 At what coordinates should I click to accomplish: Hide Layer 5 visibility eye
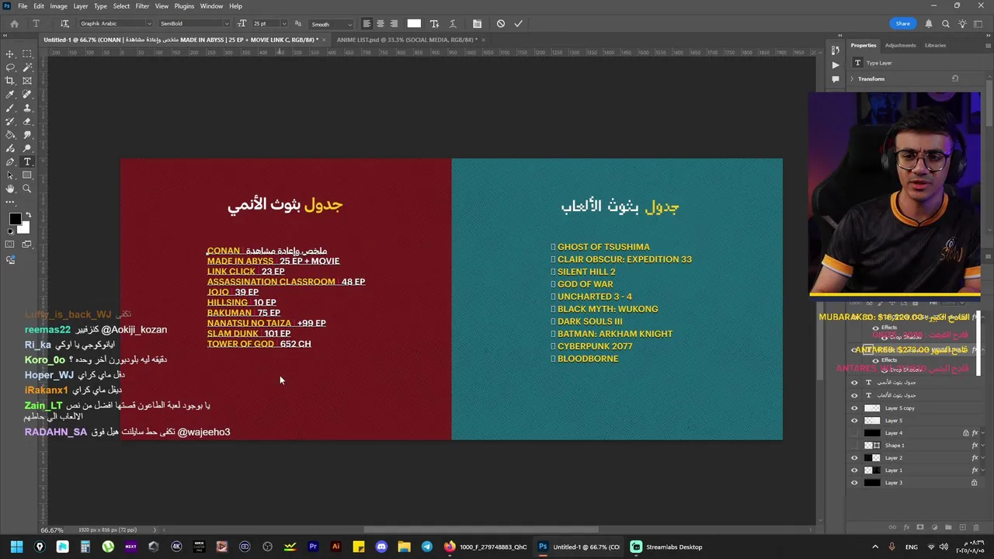click(855, 421)
